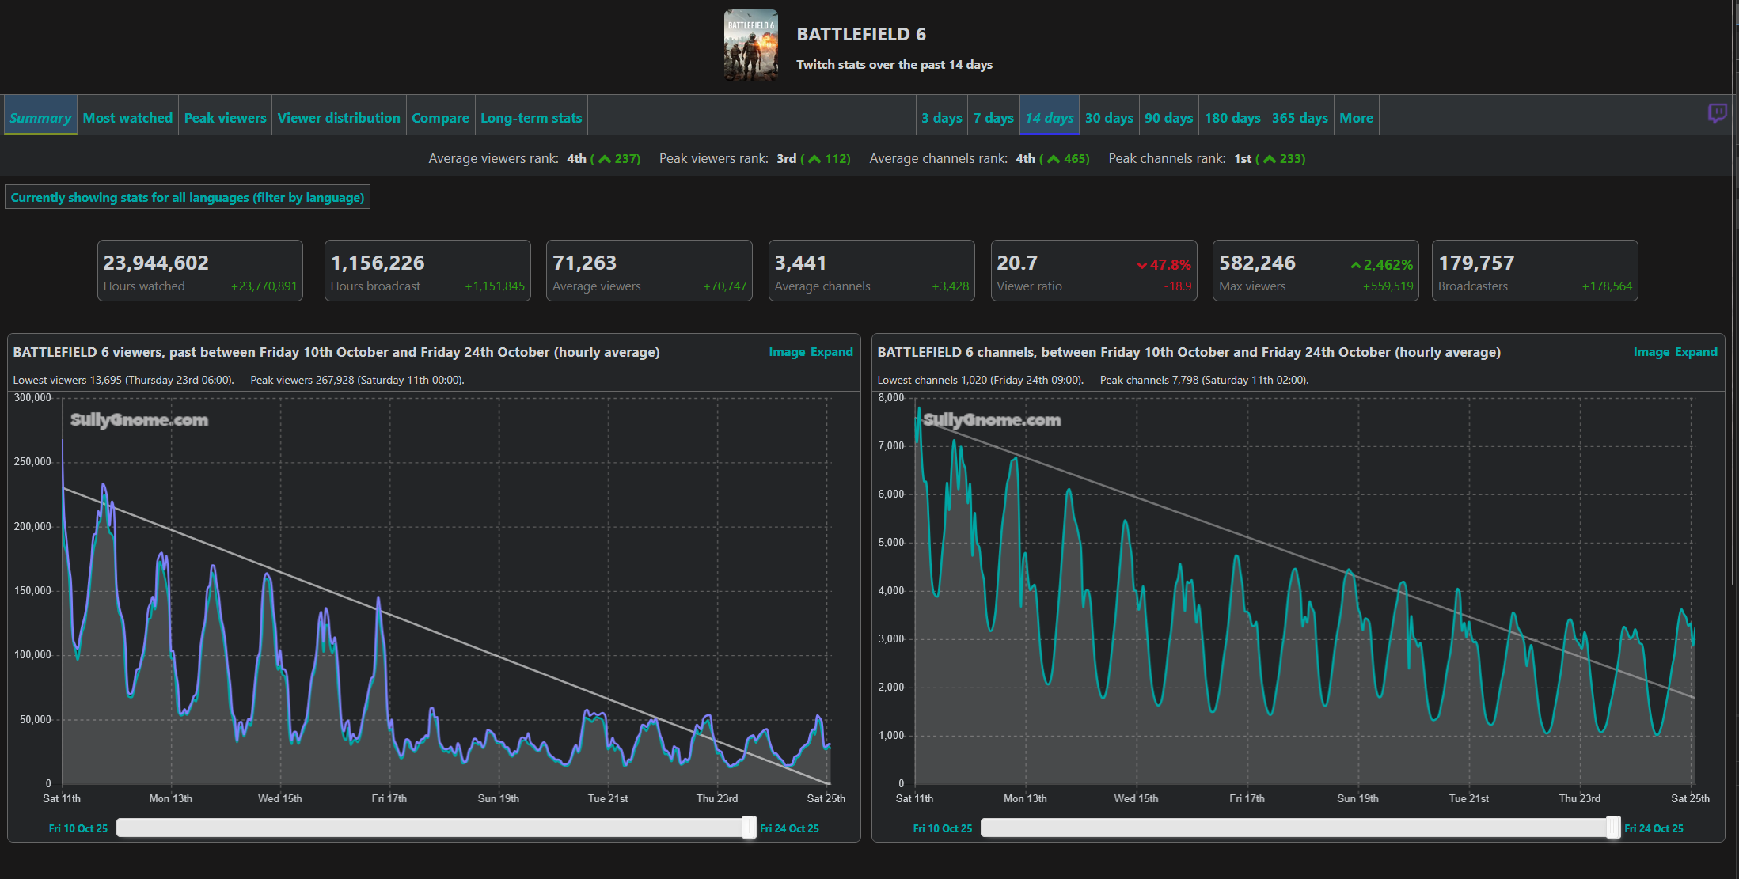Image resolution: width=1739 pixels, height=879 pixels.
Task: Select the Viewer distribution tab
Action: click(x=339, y=118)
